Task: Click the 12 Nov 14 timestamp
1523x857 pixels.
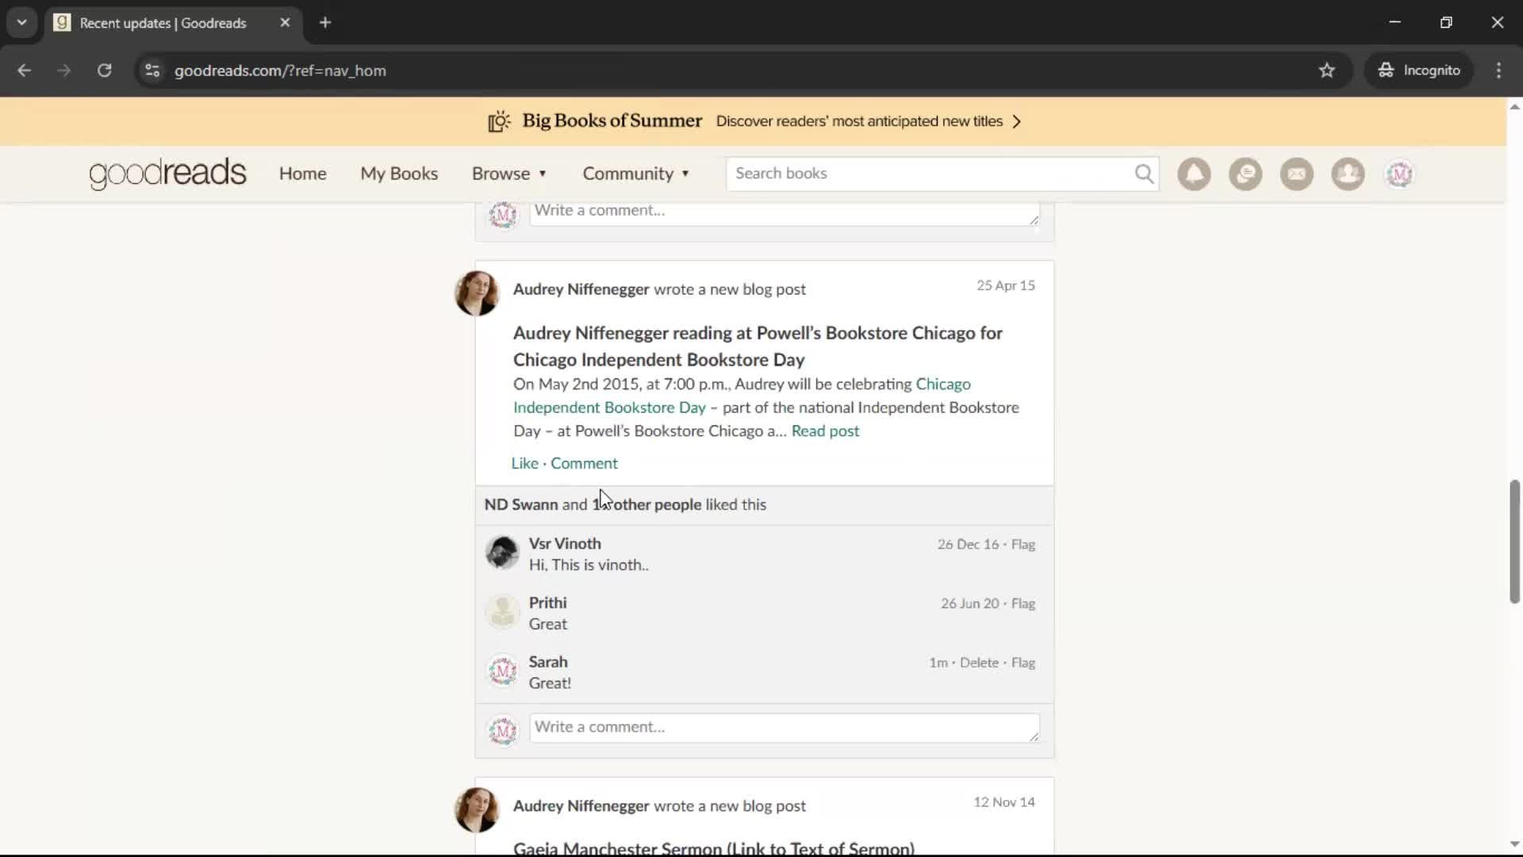Action: pos(1004,802)
